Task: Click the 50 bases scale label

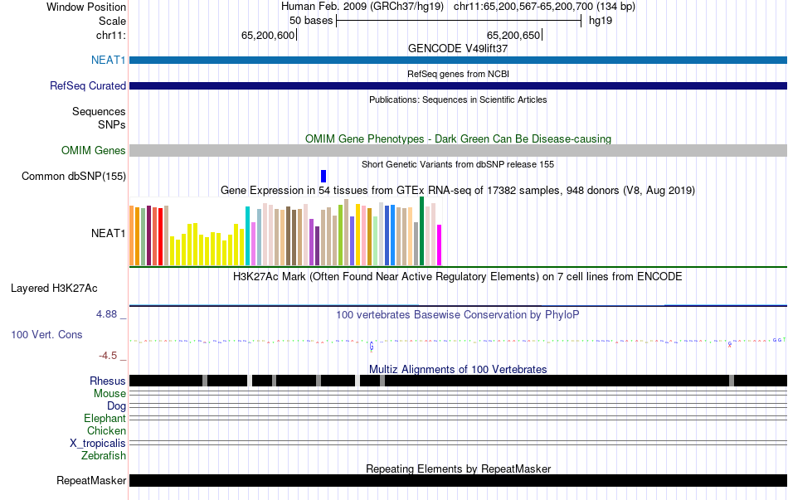Action: tap(311, 21)
